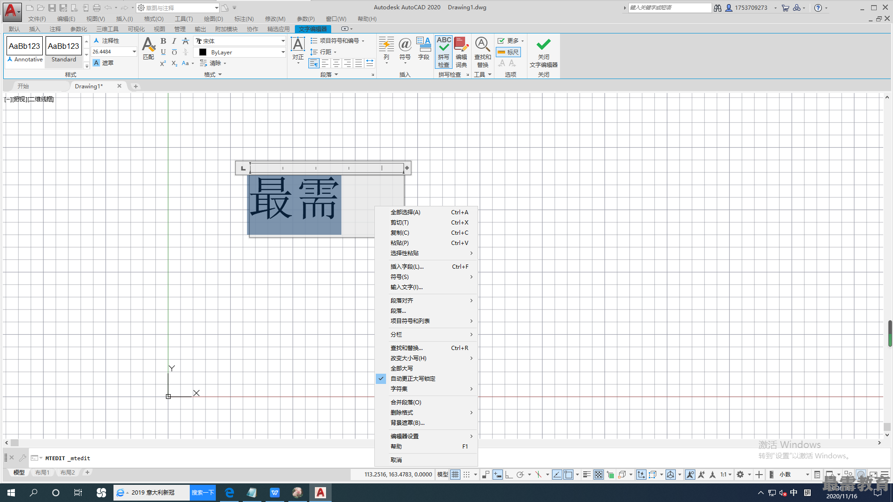Click the Bold formatting icon

(163, 41)
